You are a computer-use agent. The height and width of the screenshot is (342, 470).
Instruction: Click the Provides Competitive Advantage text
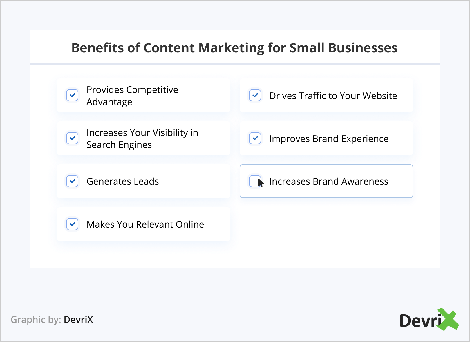coord(132,96)
